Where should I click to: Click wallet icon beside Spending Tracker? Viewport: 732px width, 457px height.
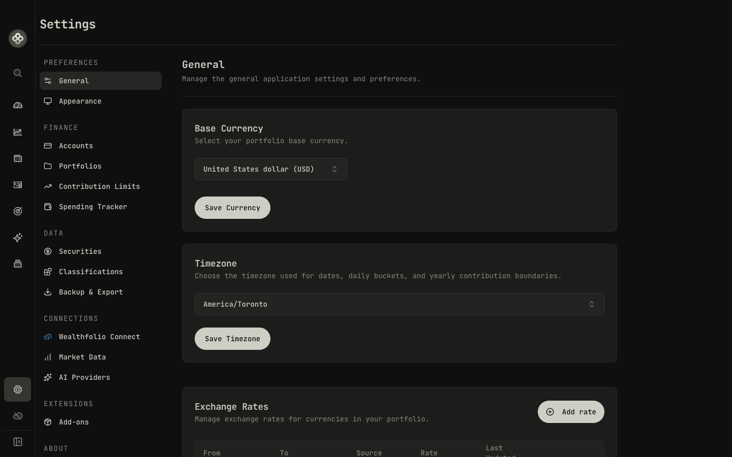[x=48, y=207]
